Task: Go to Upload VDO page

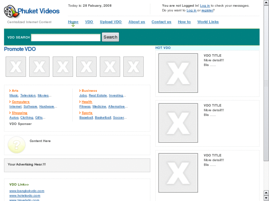Action: point(111,22)
